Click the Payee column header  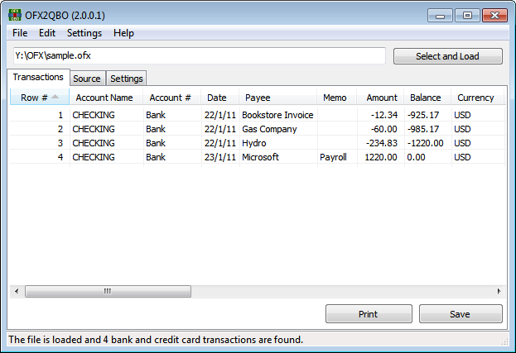pos(277,98)
